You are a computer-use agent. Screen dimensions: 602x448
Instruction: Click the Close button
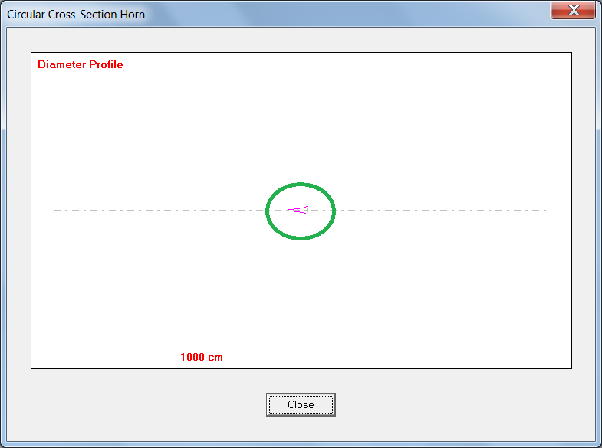(301, 404)
